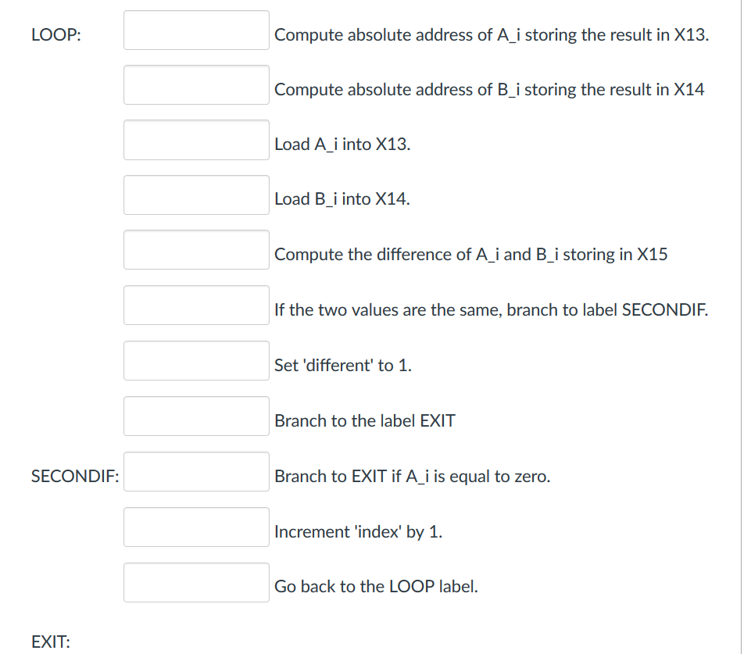751x654 pixels.
Task: Click the field for computing absolute address of B_i
Action: 195,84
